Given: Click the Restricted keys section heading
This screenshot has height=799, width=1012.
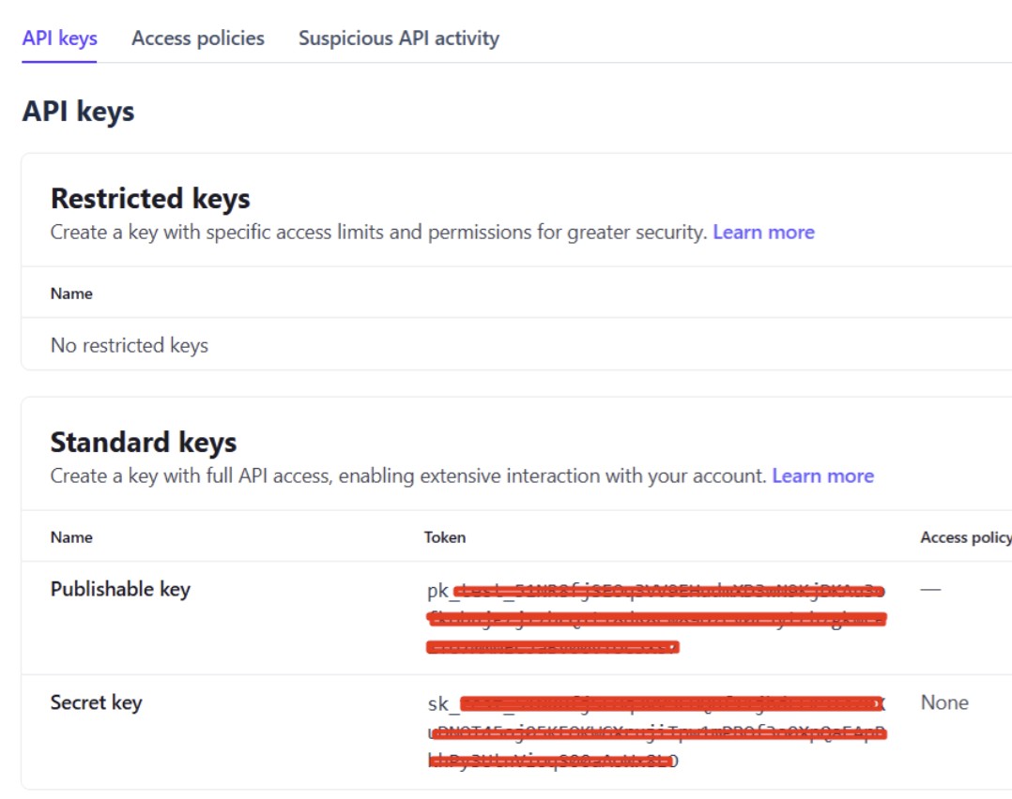Looking at the screenshot, I should [x=150, y=199].
